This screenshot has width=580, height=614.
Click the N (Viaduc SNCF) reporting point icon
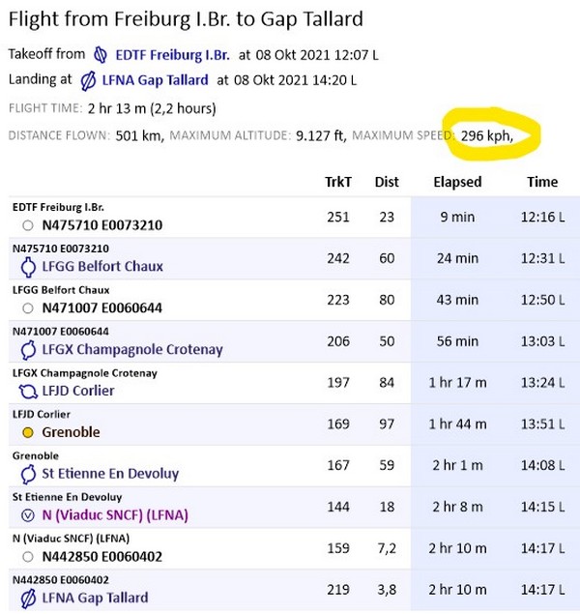[27, 515]
